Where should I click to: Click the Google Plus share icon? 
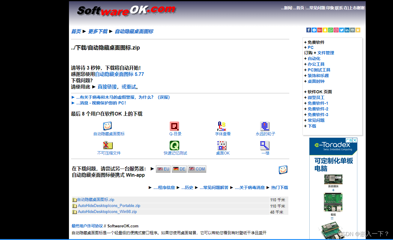[320, 30]
